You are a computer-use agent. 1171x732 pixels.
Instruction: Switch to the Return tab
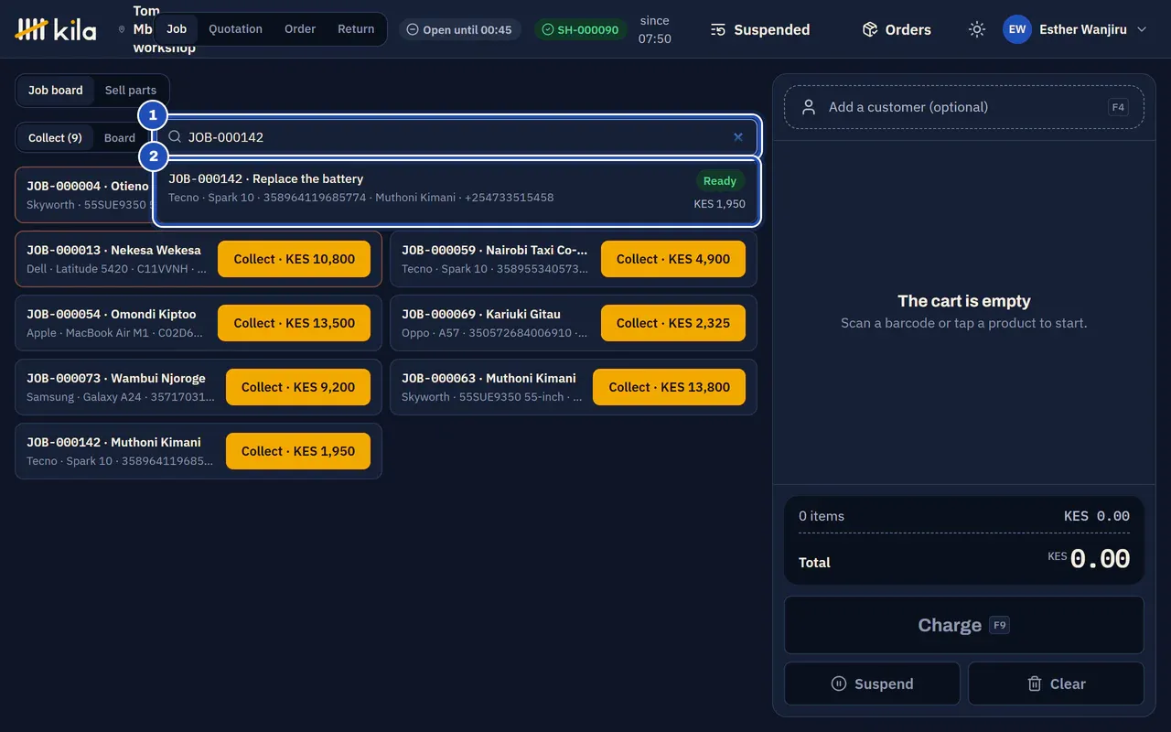pyautogui.click(x=356, y=28)
